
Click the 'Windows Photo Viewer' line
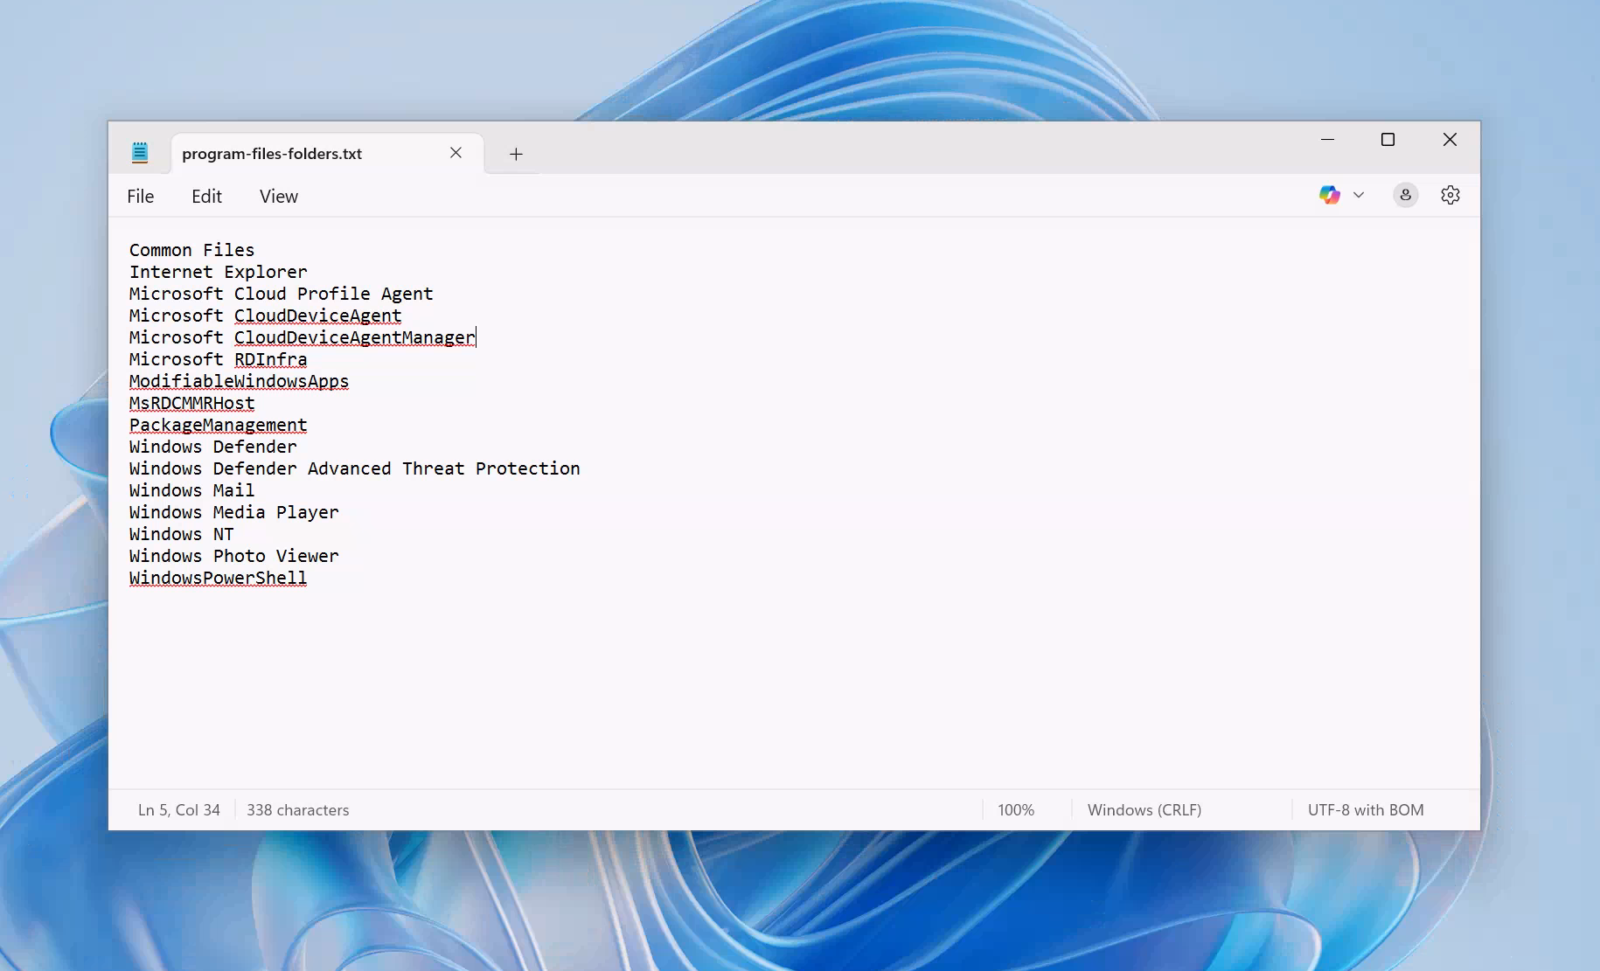234,556
